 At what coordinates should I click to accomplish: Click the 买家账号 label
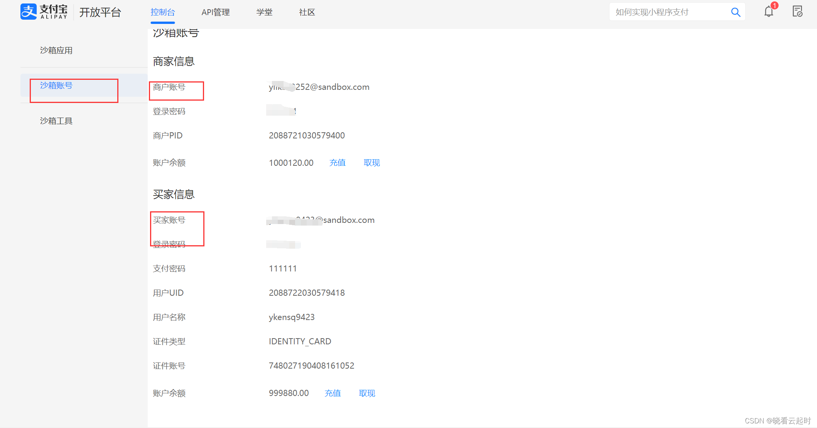click(x=169, y=220)
